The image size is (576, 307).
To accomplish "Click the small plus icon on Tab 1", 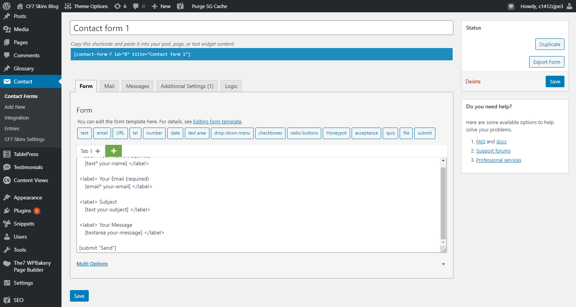I will (x=98, y=151).
